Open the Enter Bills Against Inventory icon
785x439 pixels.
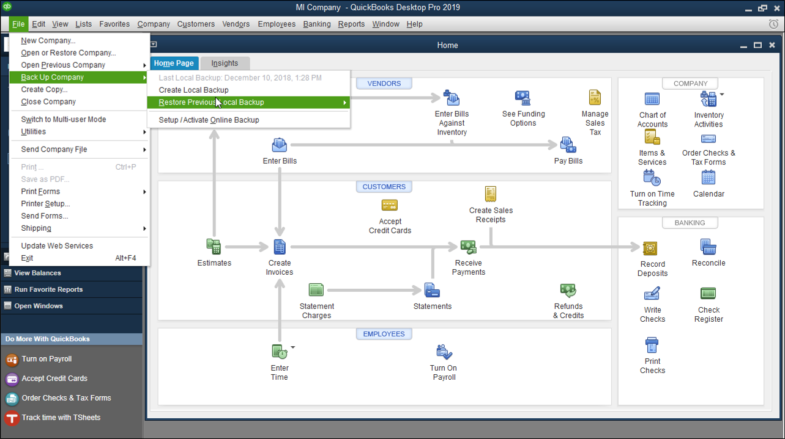pyautogui.click(x=452, y=98)
